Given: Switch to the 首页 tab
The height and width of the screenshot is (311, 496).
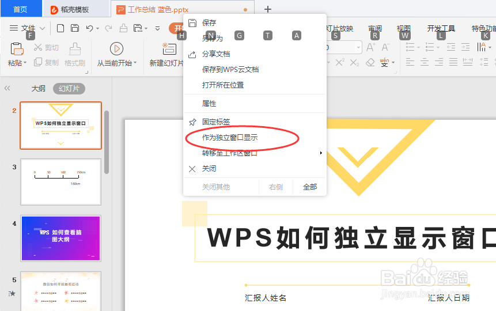Looking at the screenshot, I should pos(21,9).
